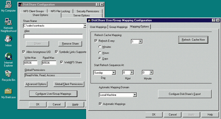Expand the Share Name combo box
This screenshot has height=119, width=221.
point(85,26)
